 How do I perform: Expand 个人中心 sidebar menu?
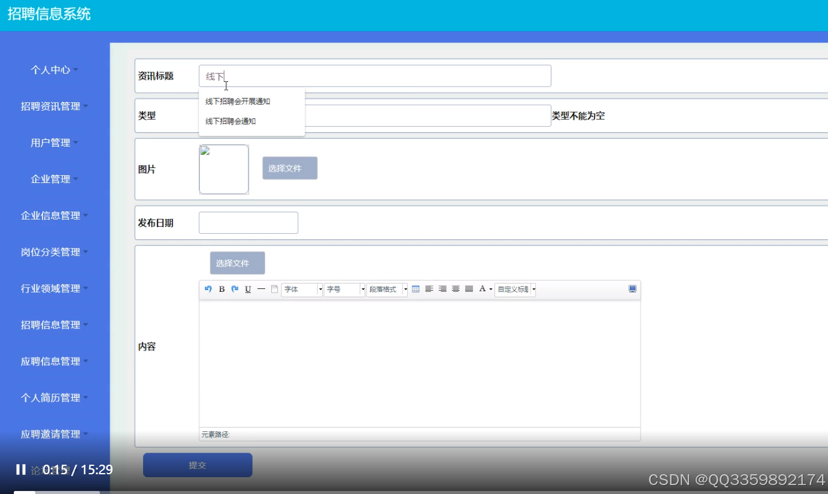click(x=54, y=70)
